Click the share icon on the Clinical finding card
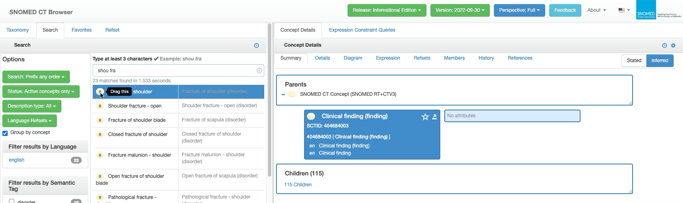Image resolution: width=683 pixels, height=203 pixels. [x=434, y=117]
